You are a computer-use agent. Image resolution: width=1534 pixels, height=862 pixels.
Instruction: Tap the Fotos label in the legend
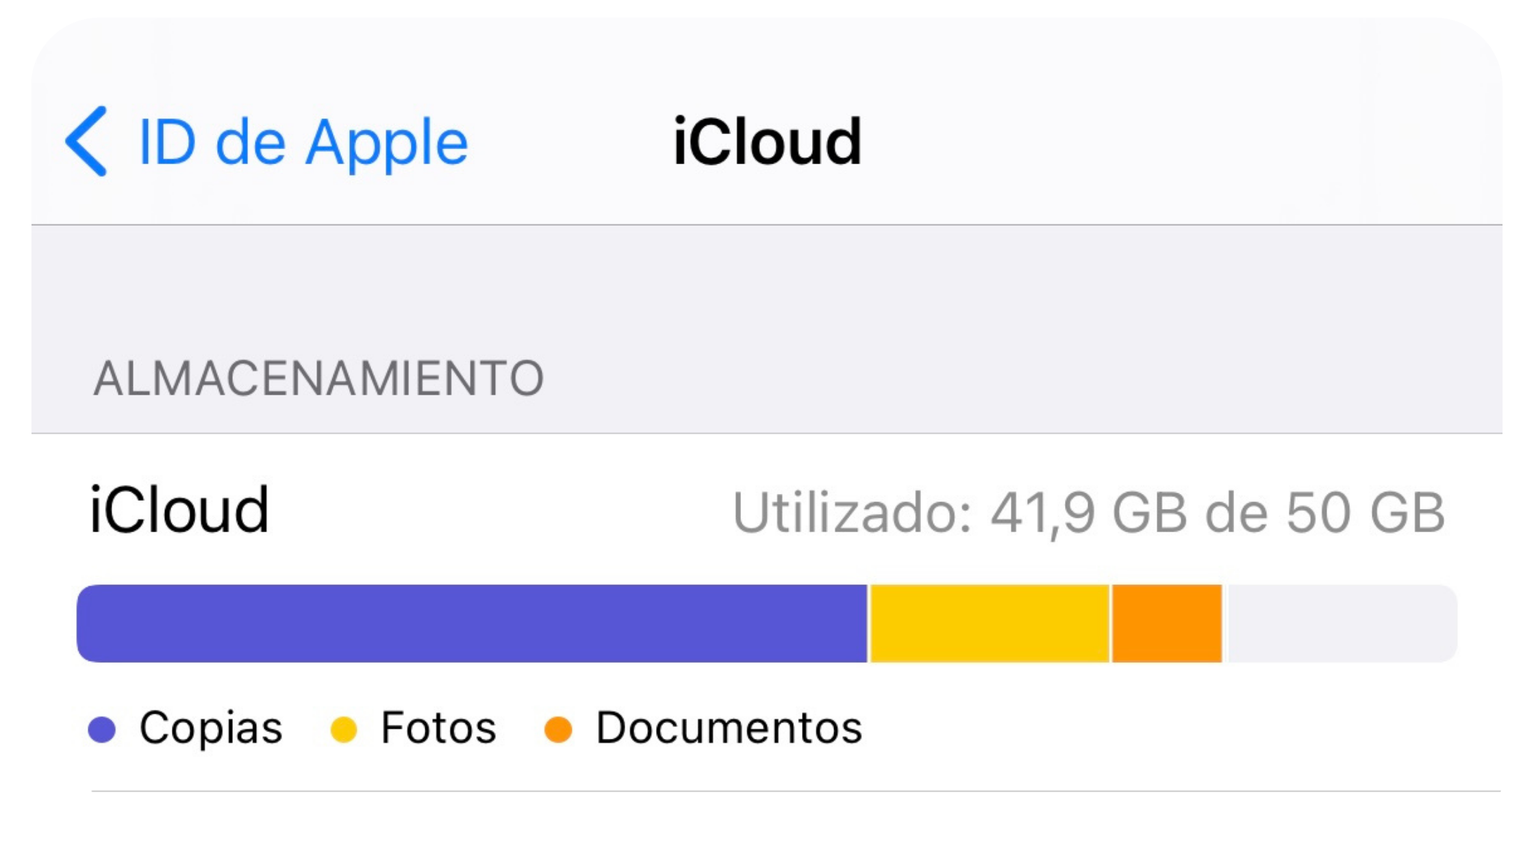[438, 728]
